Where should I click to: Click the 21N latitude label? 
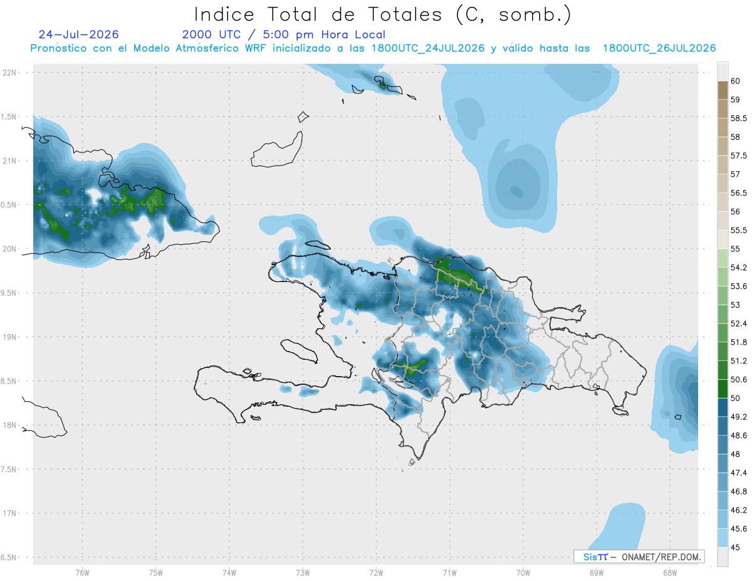point(9,160)
